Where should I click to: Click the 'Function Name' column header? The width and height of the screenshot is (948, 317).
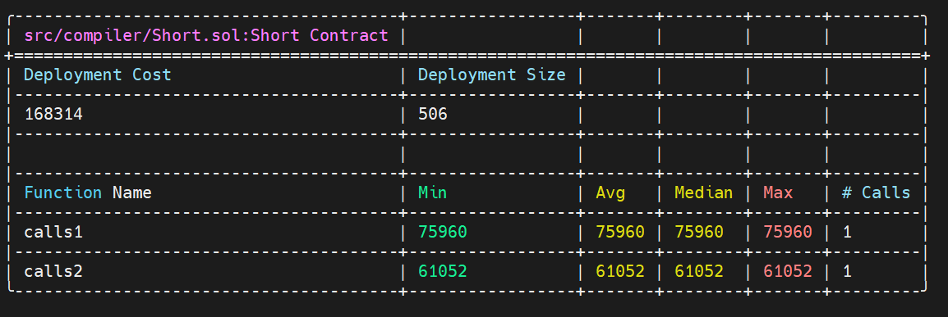point(88,192)
